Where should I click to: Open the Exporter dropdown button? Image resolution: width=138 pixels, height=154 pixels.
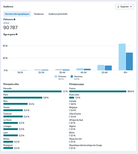[x=124, y=7]
